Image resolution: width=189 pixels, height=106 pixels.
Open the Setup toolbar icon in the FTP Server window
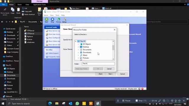pos(64,19)
